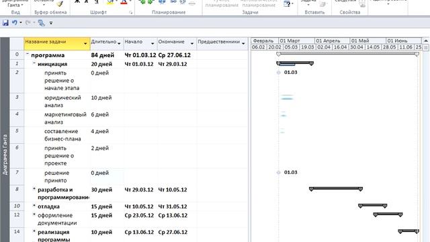Click the vertical Диаграмма Ганта view bar
The height and width of the screenshot is (242, 430).
coord(5,140)
